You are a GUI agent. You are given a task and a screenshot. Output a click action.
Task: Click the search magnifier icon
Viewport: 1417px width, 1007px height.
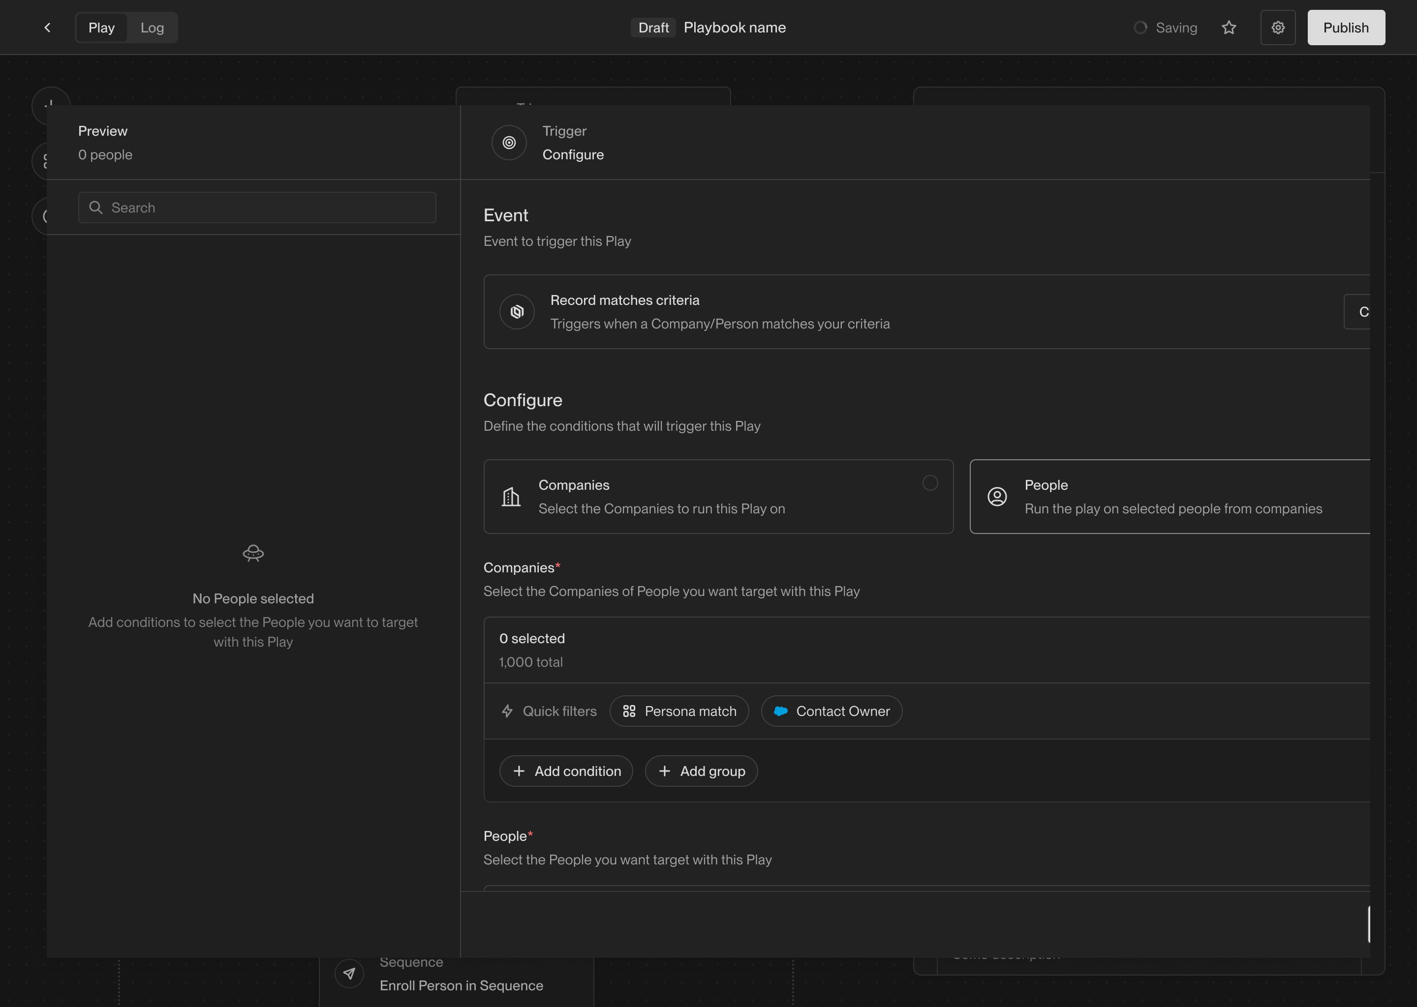tap(95, 207)
